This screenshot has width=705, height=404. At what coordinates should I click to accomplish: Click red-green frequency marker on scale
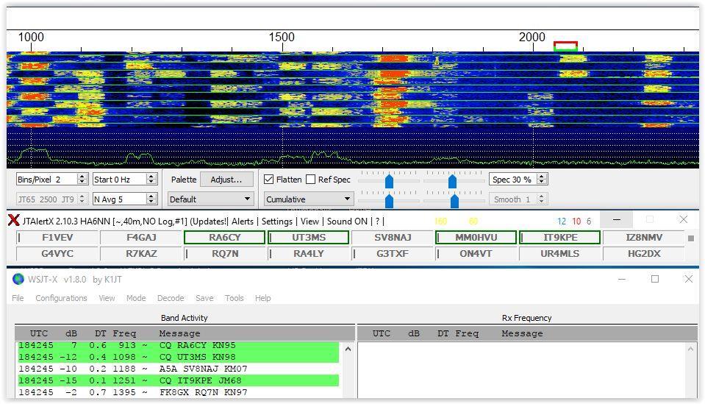[565, 46]
